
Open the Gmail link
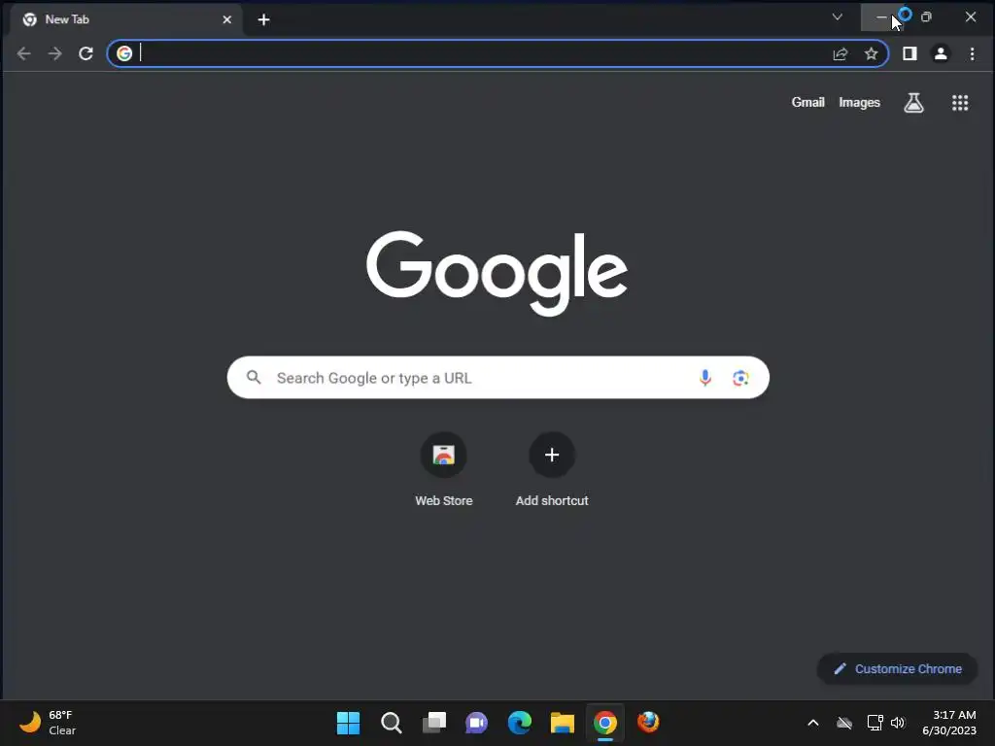[x=807, y=102]
